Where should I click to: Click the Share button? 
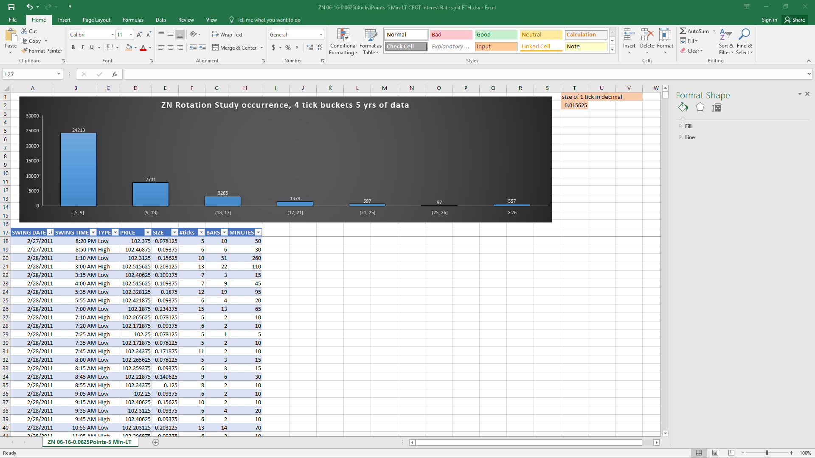click(795, 20)
